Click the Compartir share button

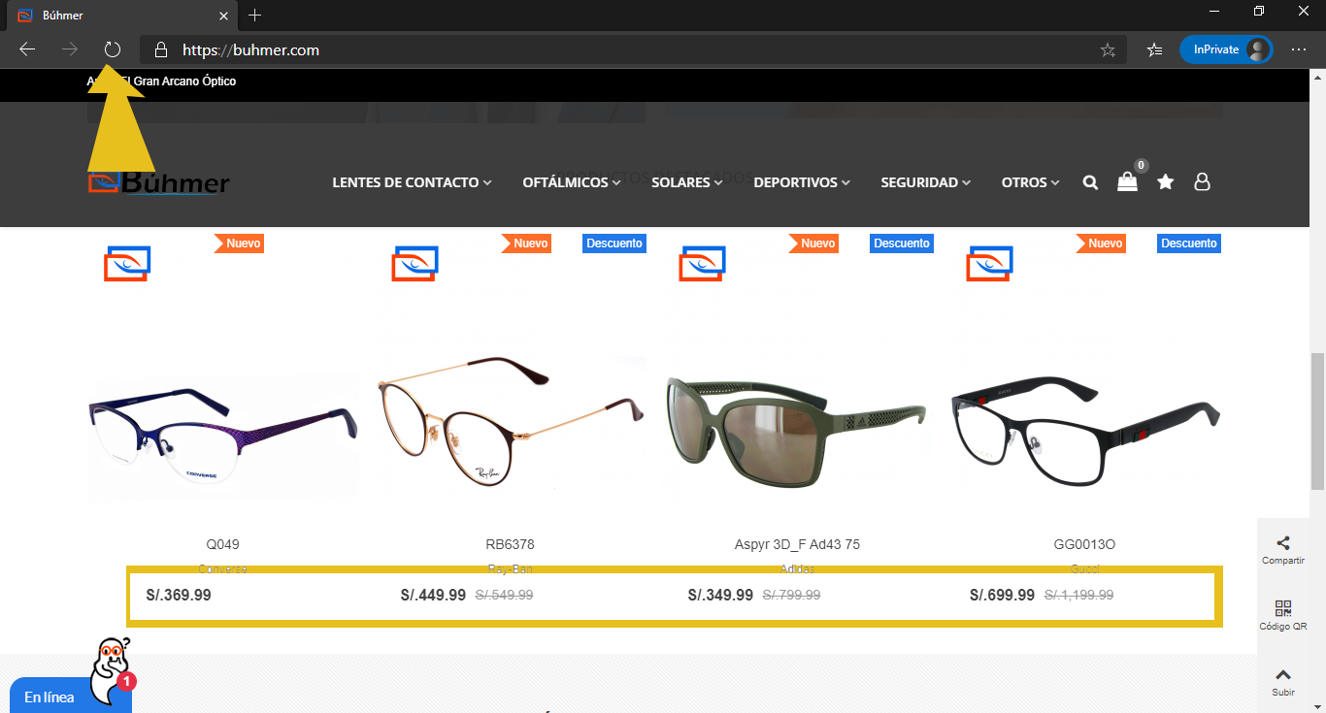click(1283, 550)
